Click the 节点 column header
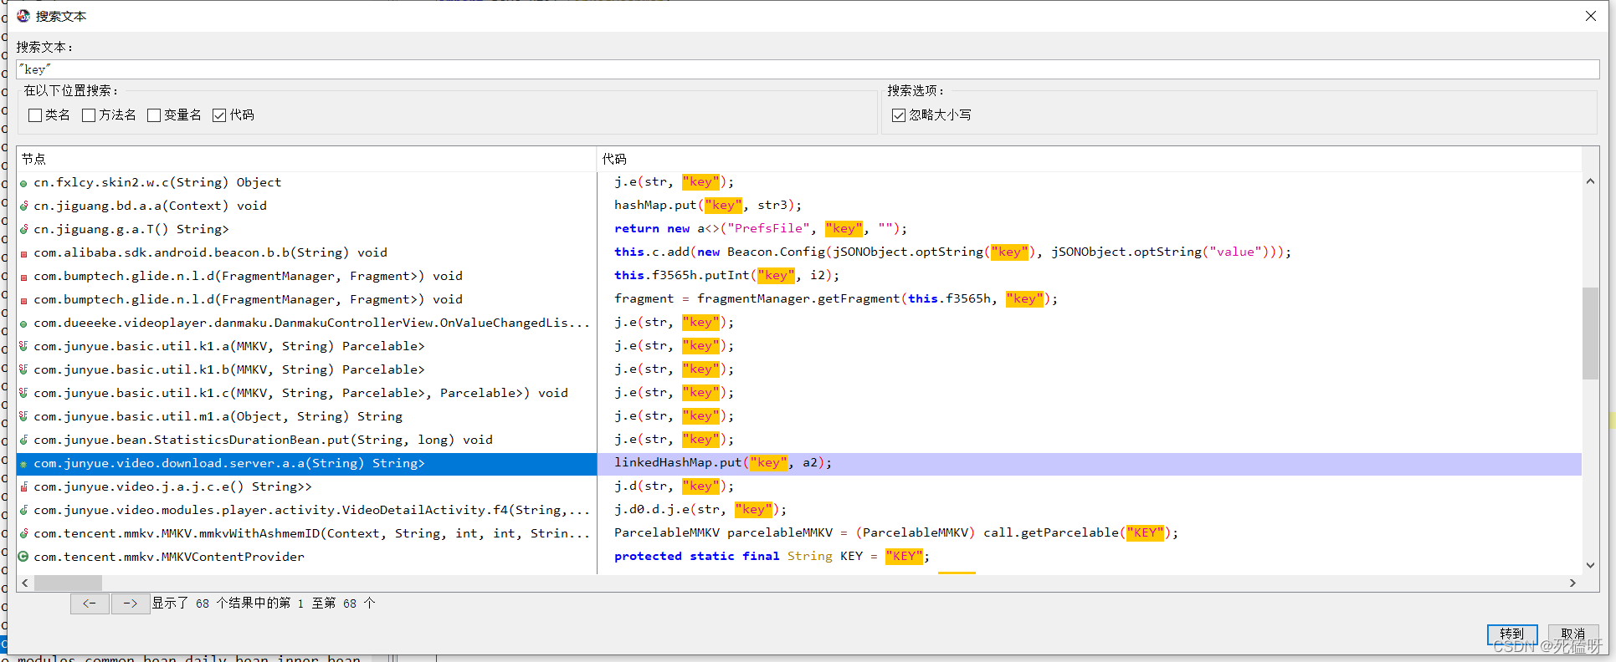This screenshot has width=1616, height=662. (x=306, y=159)
